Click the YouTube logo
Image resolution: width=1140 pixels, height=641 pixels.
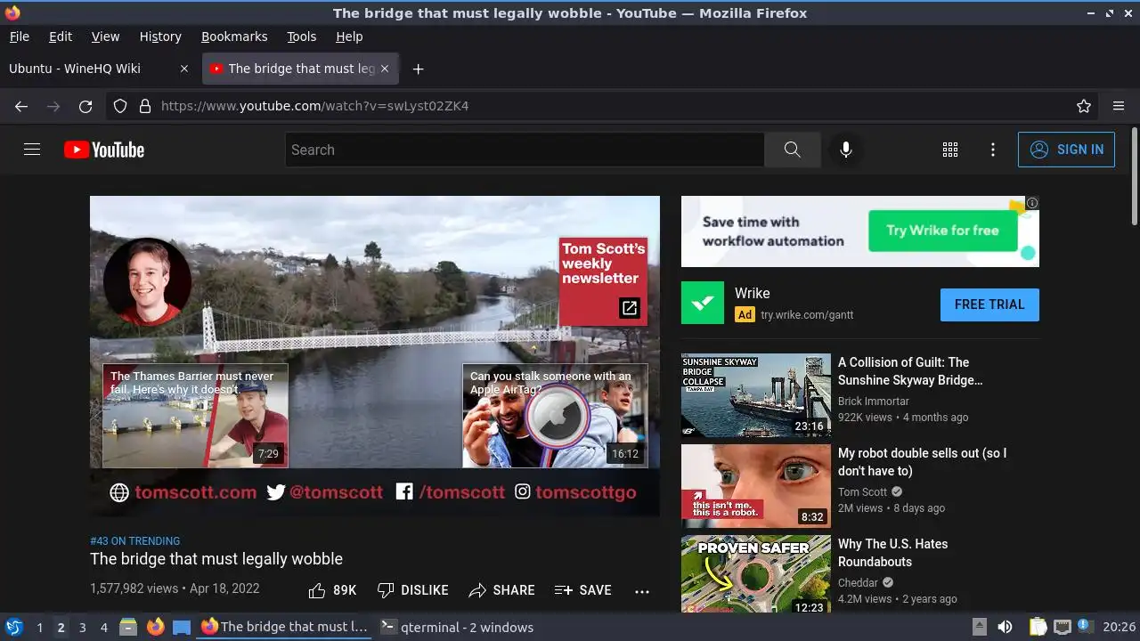[x=104, y=150]
